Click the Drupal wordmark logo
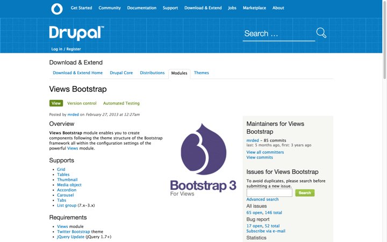Image resolution: width=387 pixels, height=242 pixels. 76,33
